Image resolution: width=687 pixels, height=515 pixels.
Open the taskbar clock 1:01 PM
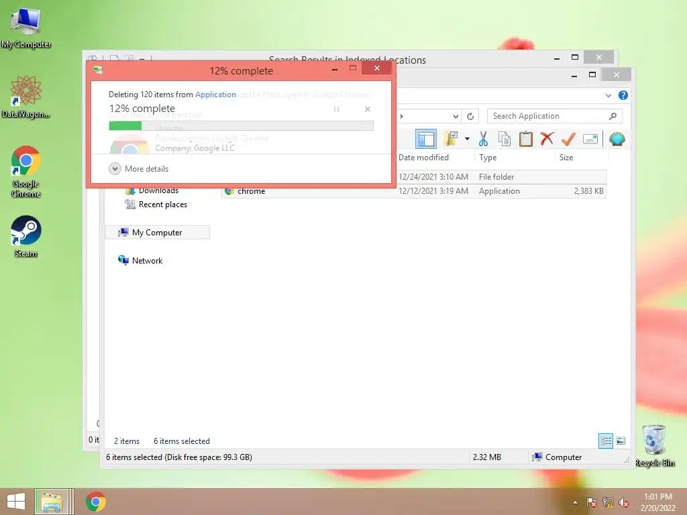657,502
